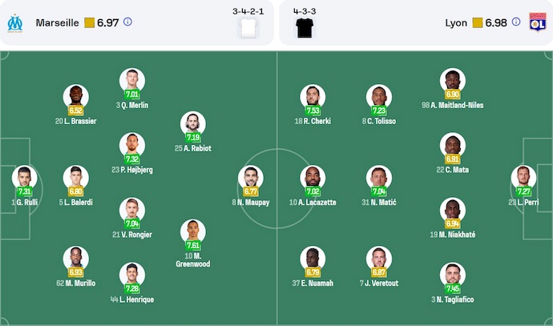Open A. Rabiot player photo
This screenshot has width=553, height=326.
(x=192, y=123)
